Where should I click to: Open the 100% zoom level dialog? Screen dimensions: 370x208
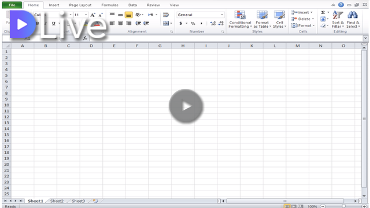(312, 206)
